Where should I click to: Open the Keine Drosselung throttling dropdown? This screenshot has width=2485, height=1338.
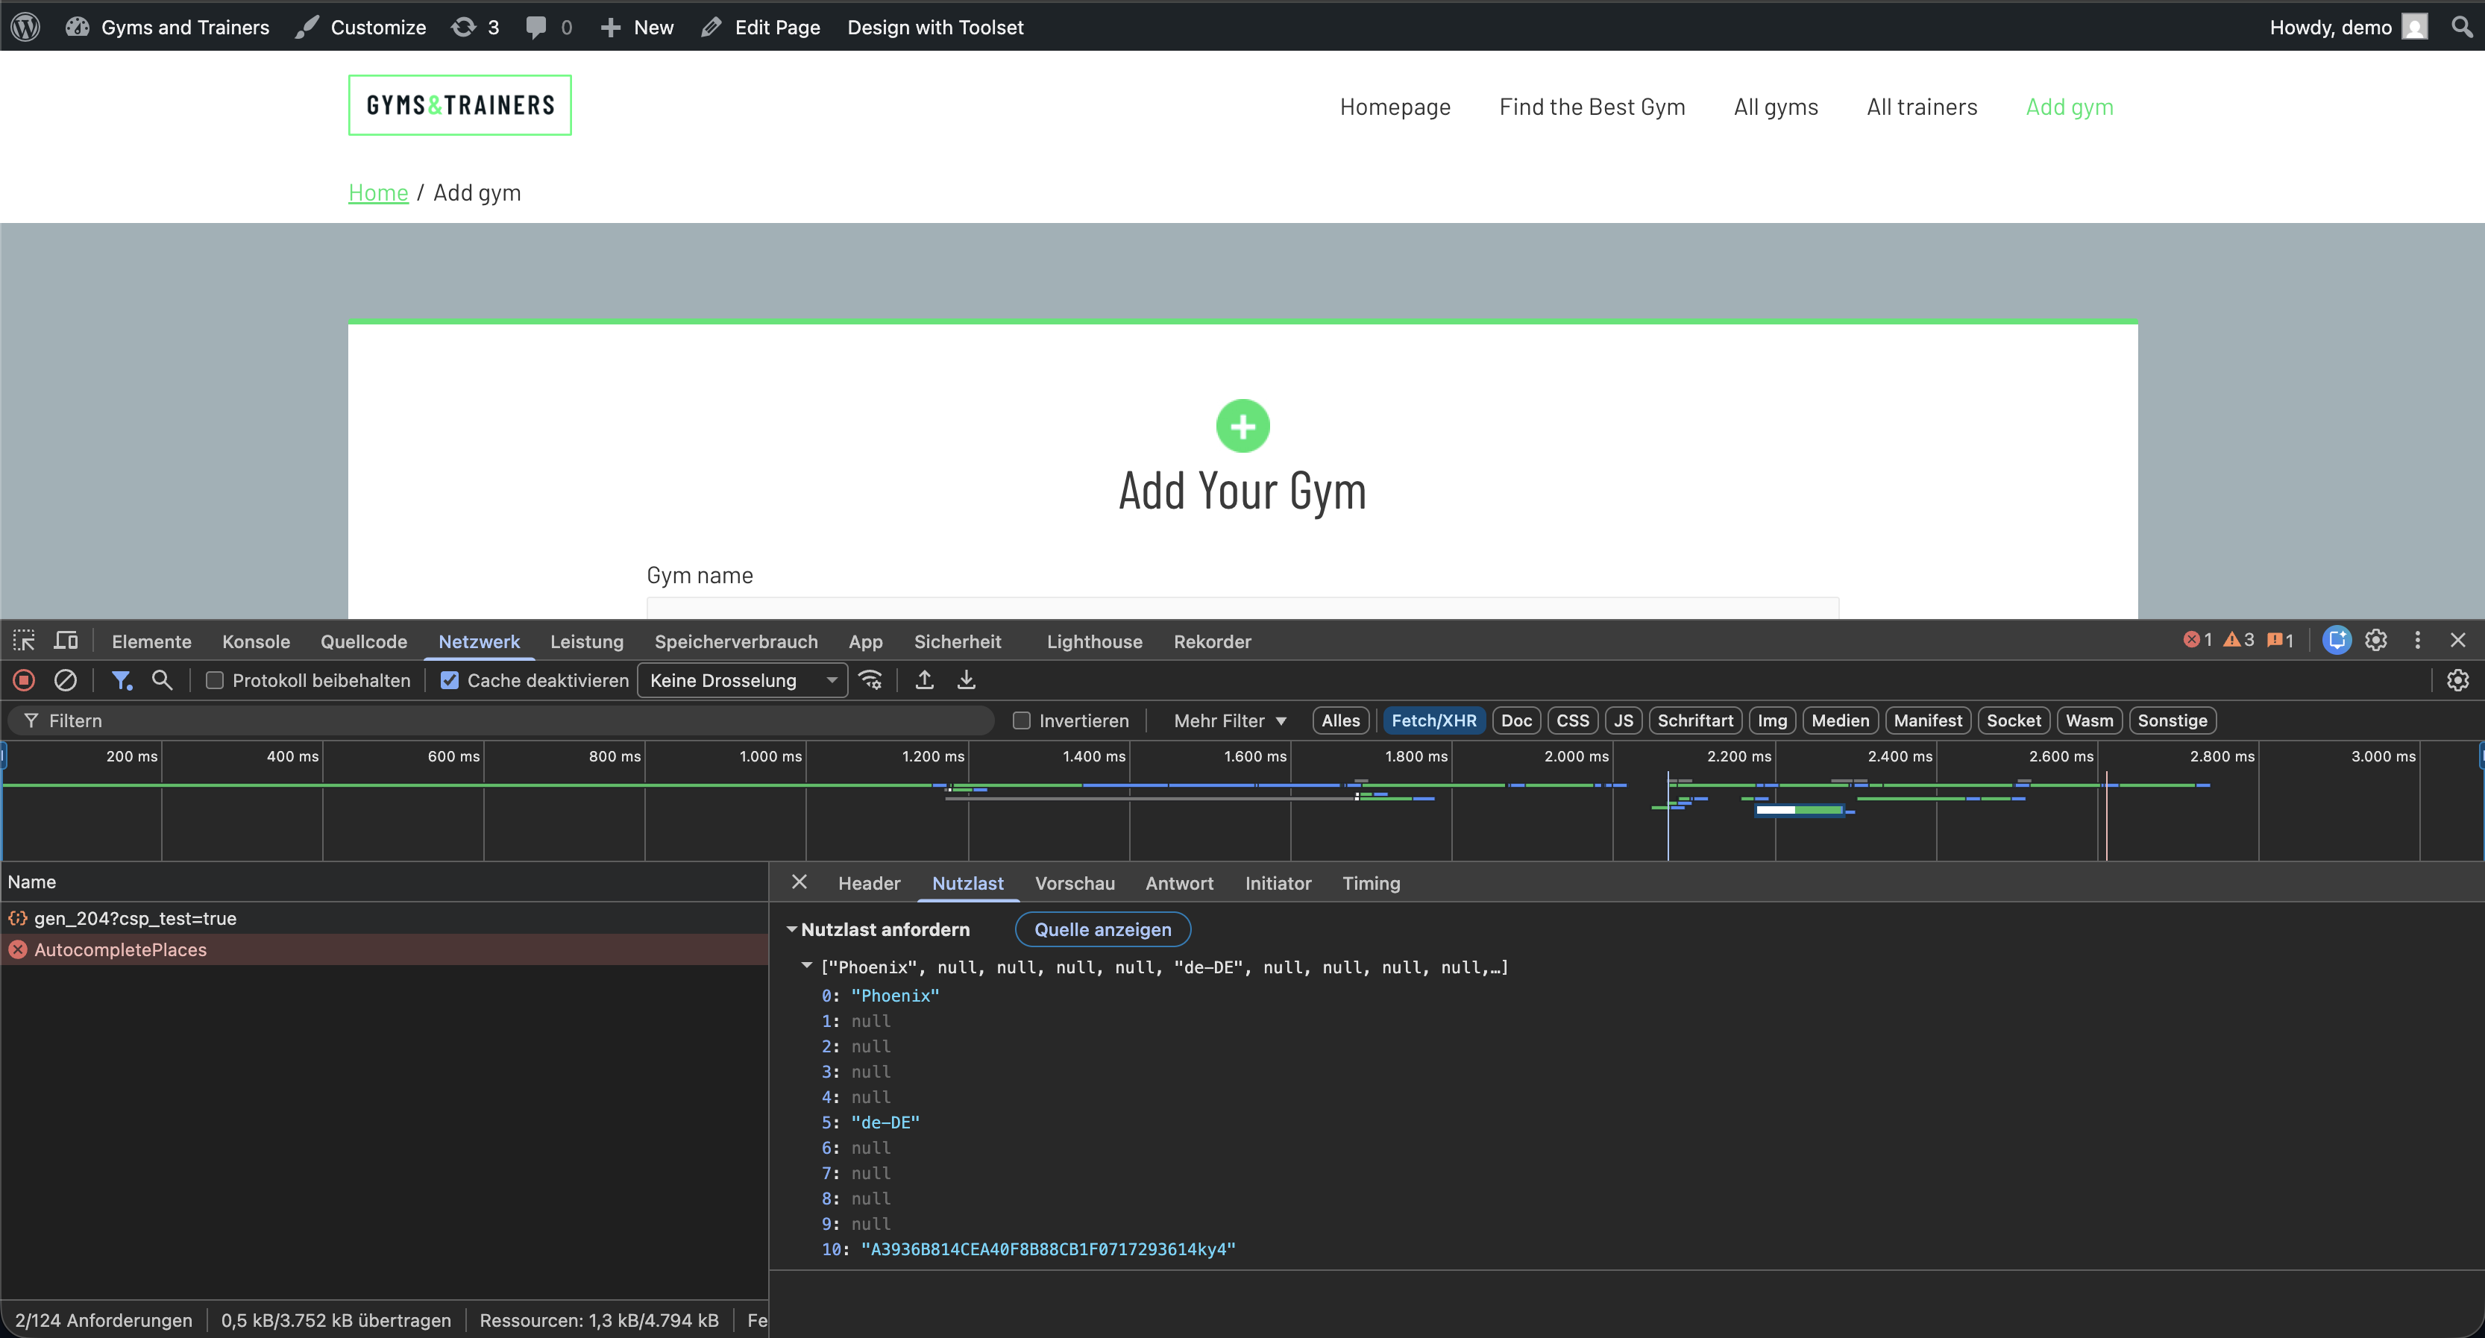(x=741, y=680)
